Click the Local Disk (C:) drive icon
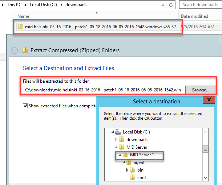 click(118, 132)
